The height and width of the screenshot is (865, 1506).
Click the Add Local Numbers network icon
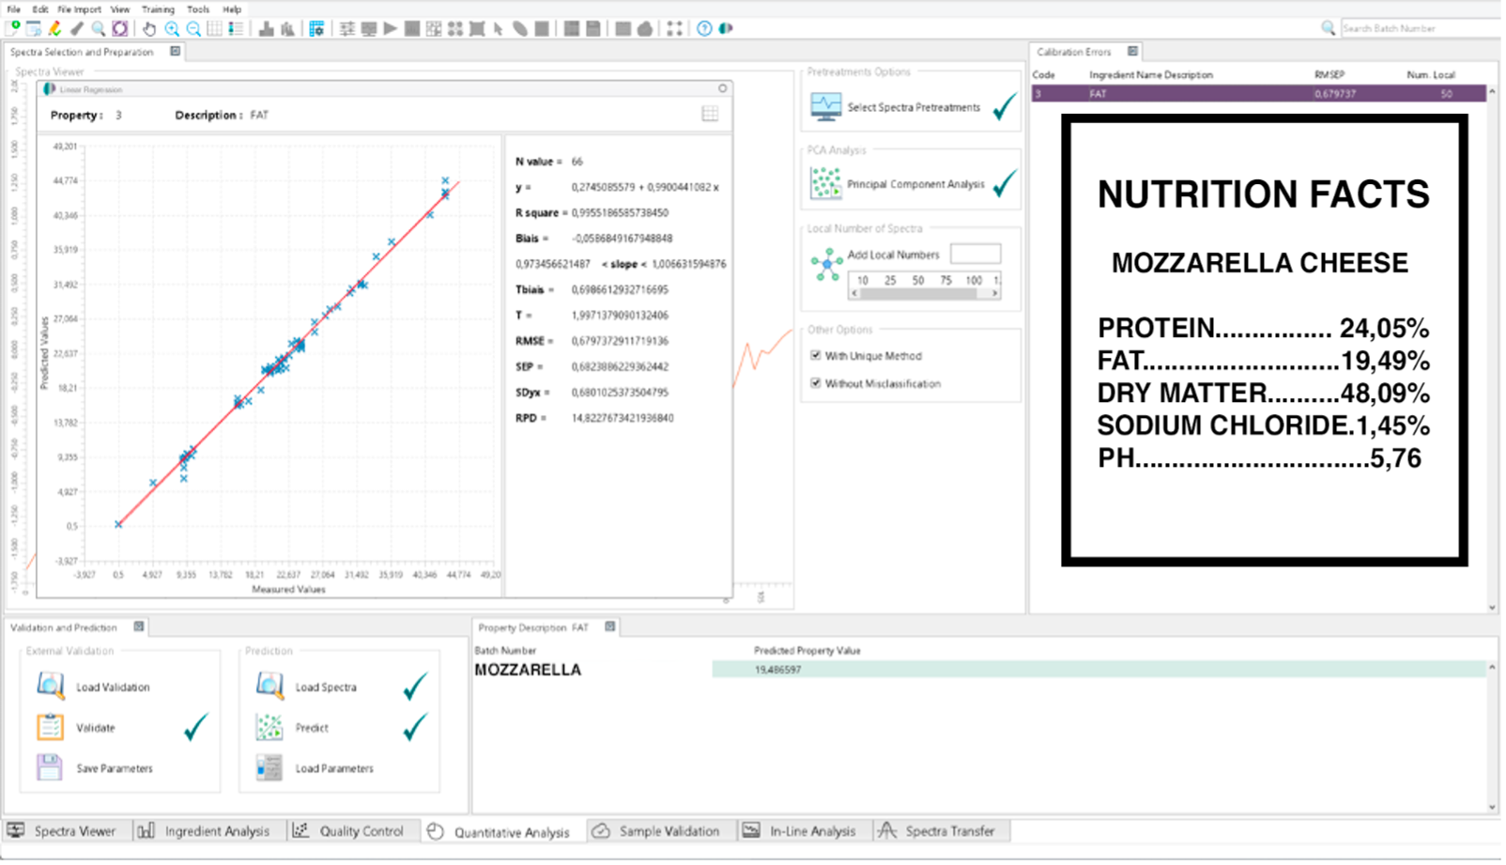click(826, 264)
